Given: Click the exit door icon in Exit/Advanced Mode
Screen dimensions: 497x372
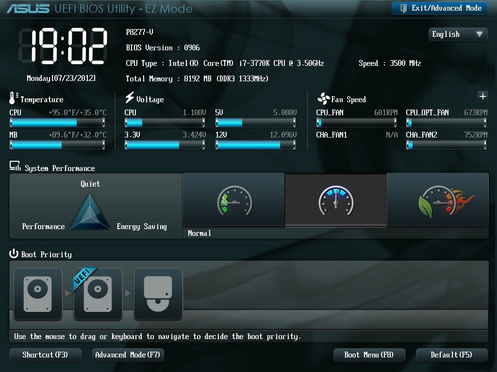Looking at the screenshot, I should [x=403, y=9].
